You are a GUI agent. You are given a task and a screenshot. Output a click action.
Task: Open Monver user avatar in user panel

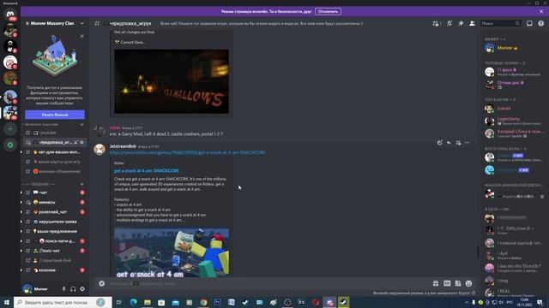(27, 289)
